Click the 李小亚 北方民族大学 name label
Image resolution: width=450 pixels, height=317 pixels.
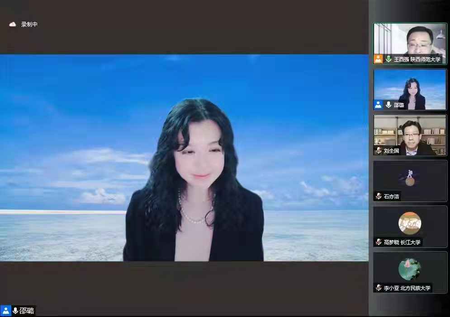[x=407, y=288]
